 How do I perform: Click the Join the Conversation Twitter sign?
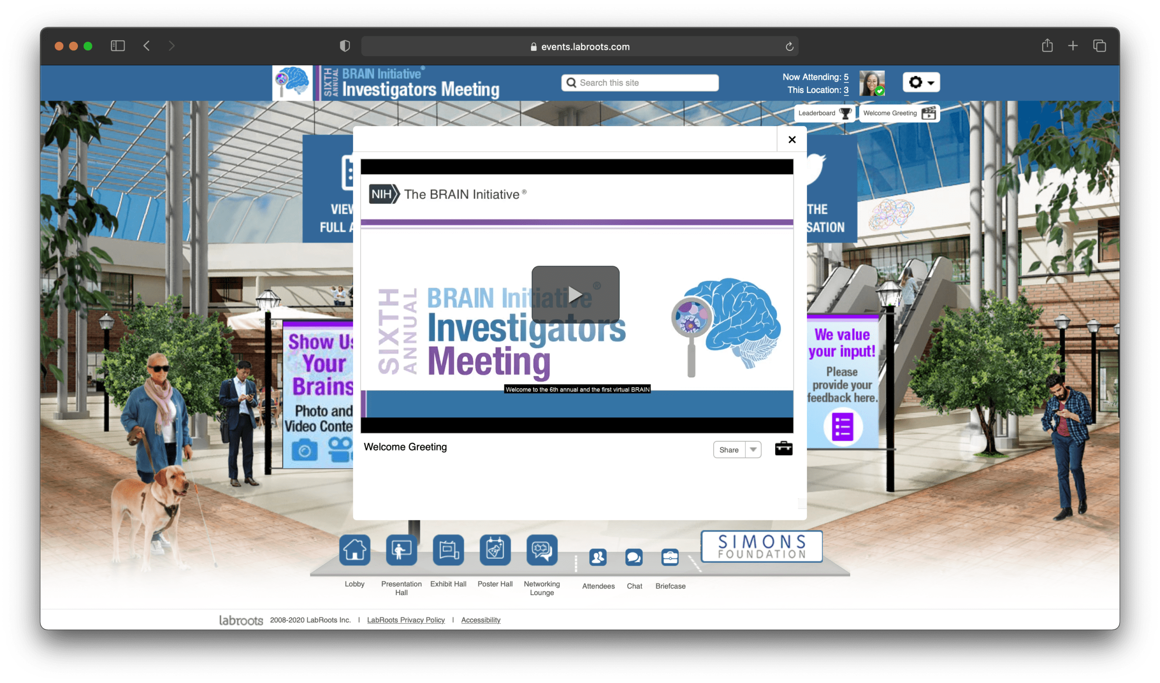point(832,188)
